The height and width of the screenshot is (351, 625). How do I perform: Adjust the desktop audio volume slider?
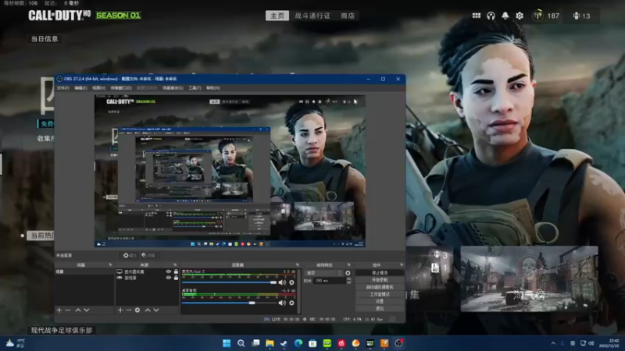point(229,303)
